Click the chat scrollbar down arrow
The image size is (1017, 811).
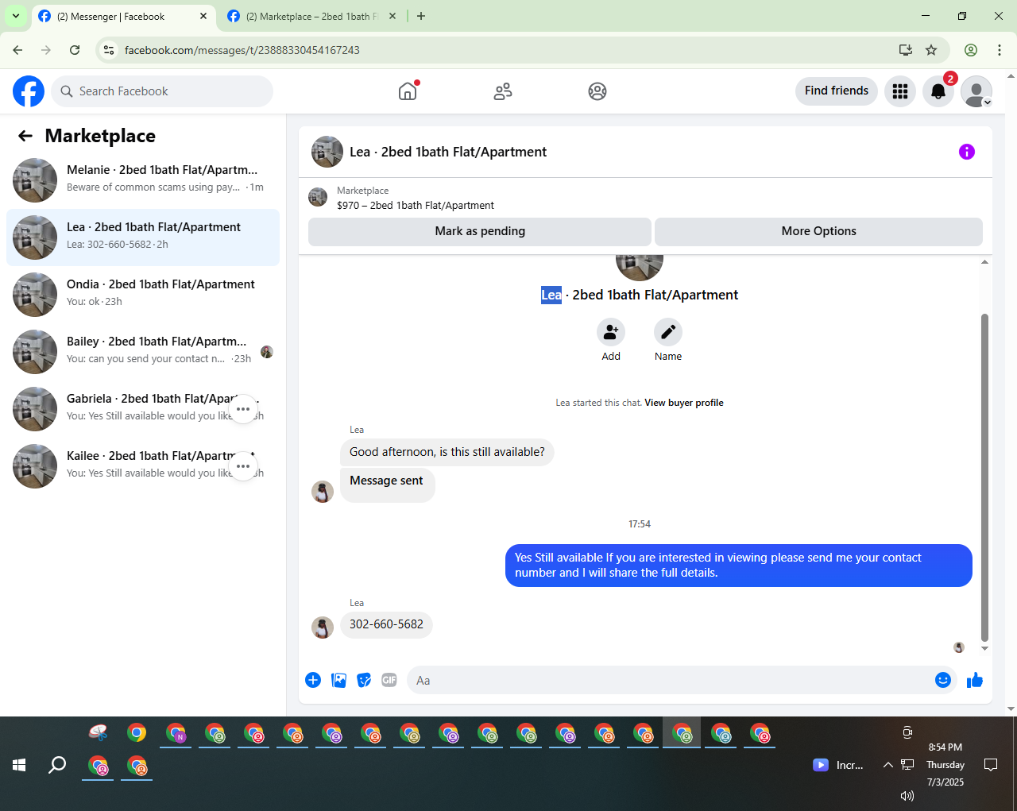984,648
